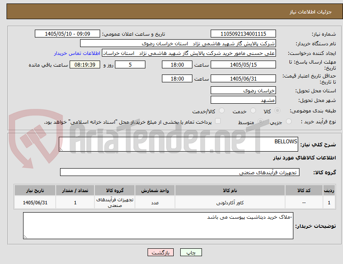This screenshot has width=343, height=264.
Task: Click the شرح کلی نیاز label
Action: click(x=318, y=145)
